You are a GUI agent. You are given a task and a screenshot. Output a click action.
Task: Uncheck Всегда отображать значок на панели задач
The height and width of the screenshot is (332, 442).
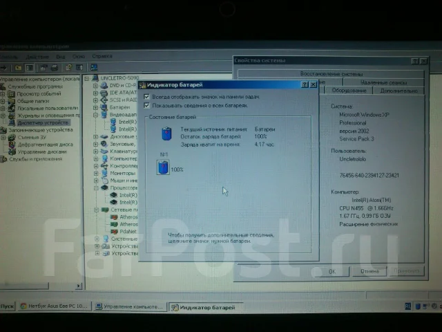pos(146,97)
